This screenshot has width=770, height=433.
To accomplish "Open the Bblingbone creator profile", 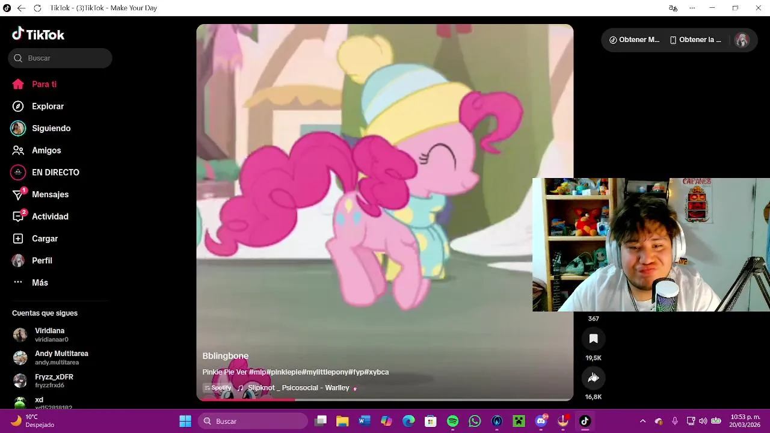I will click(226, 356).
